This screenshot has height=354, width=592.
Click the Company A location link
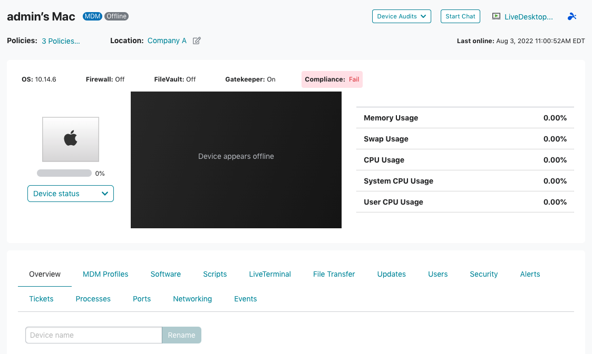167,41
